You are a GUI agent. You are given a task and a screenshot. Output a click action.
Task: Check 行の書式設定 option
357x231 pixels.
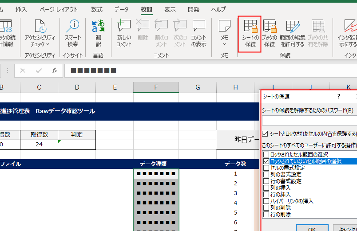(x=266, y=181)
